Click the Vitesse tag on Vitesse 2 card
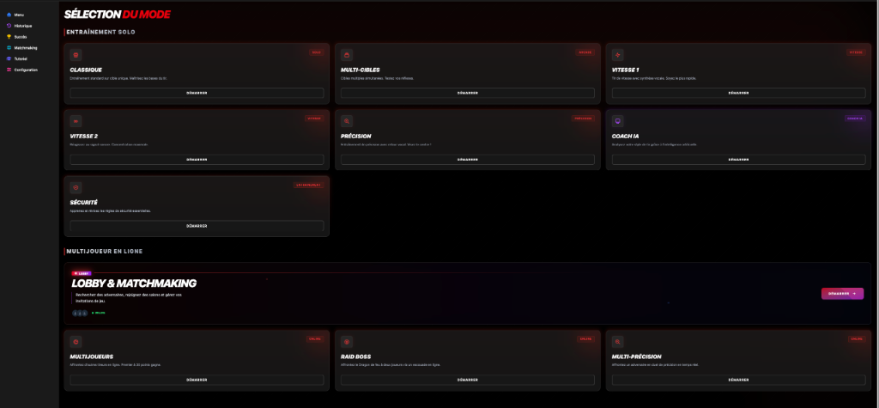Viewport: 879px width, 408px height. [x=314, y=119]
